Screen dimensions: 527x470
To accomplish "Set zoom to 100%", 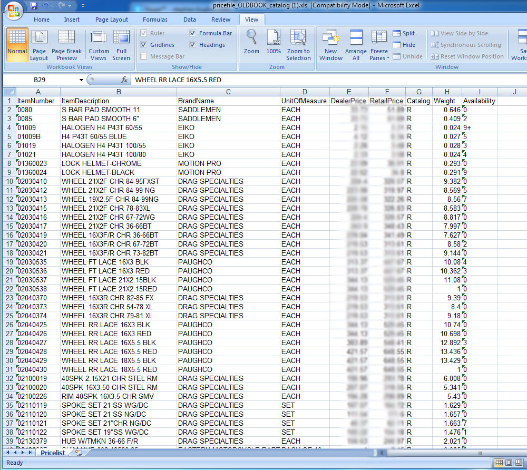I will tap(274, 42).
